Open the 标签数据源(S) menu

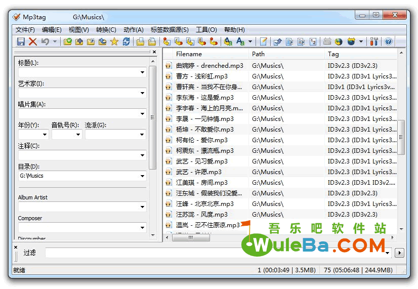point(170,29)
